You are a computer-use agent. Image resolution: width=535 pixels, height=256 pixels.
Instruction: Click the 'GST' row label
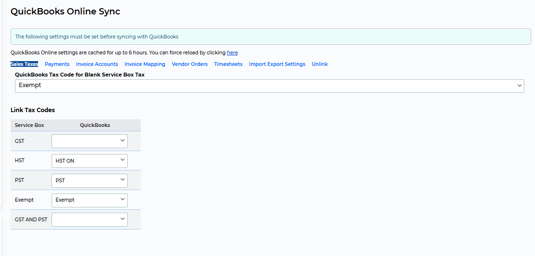19,141
